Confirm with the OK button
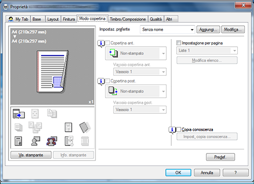The width and height of the screenshot is (254, 184). 178,173
